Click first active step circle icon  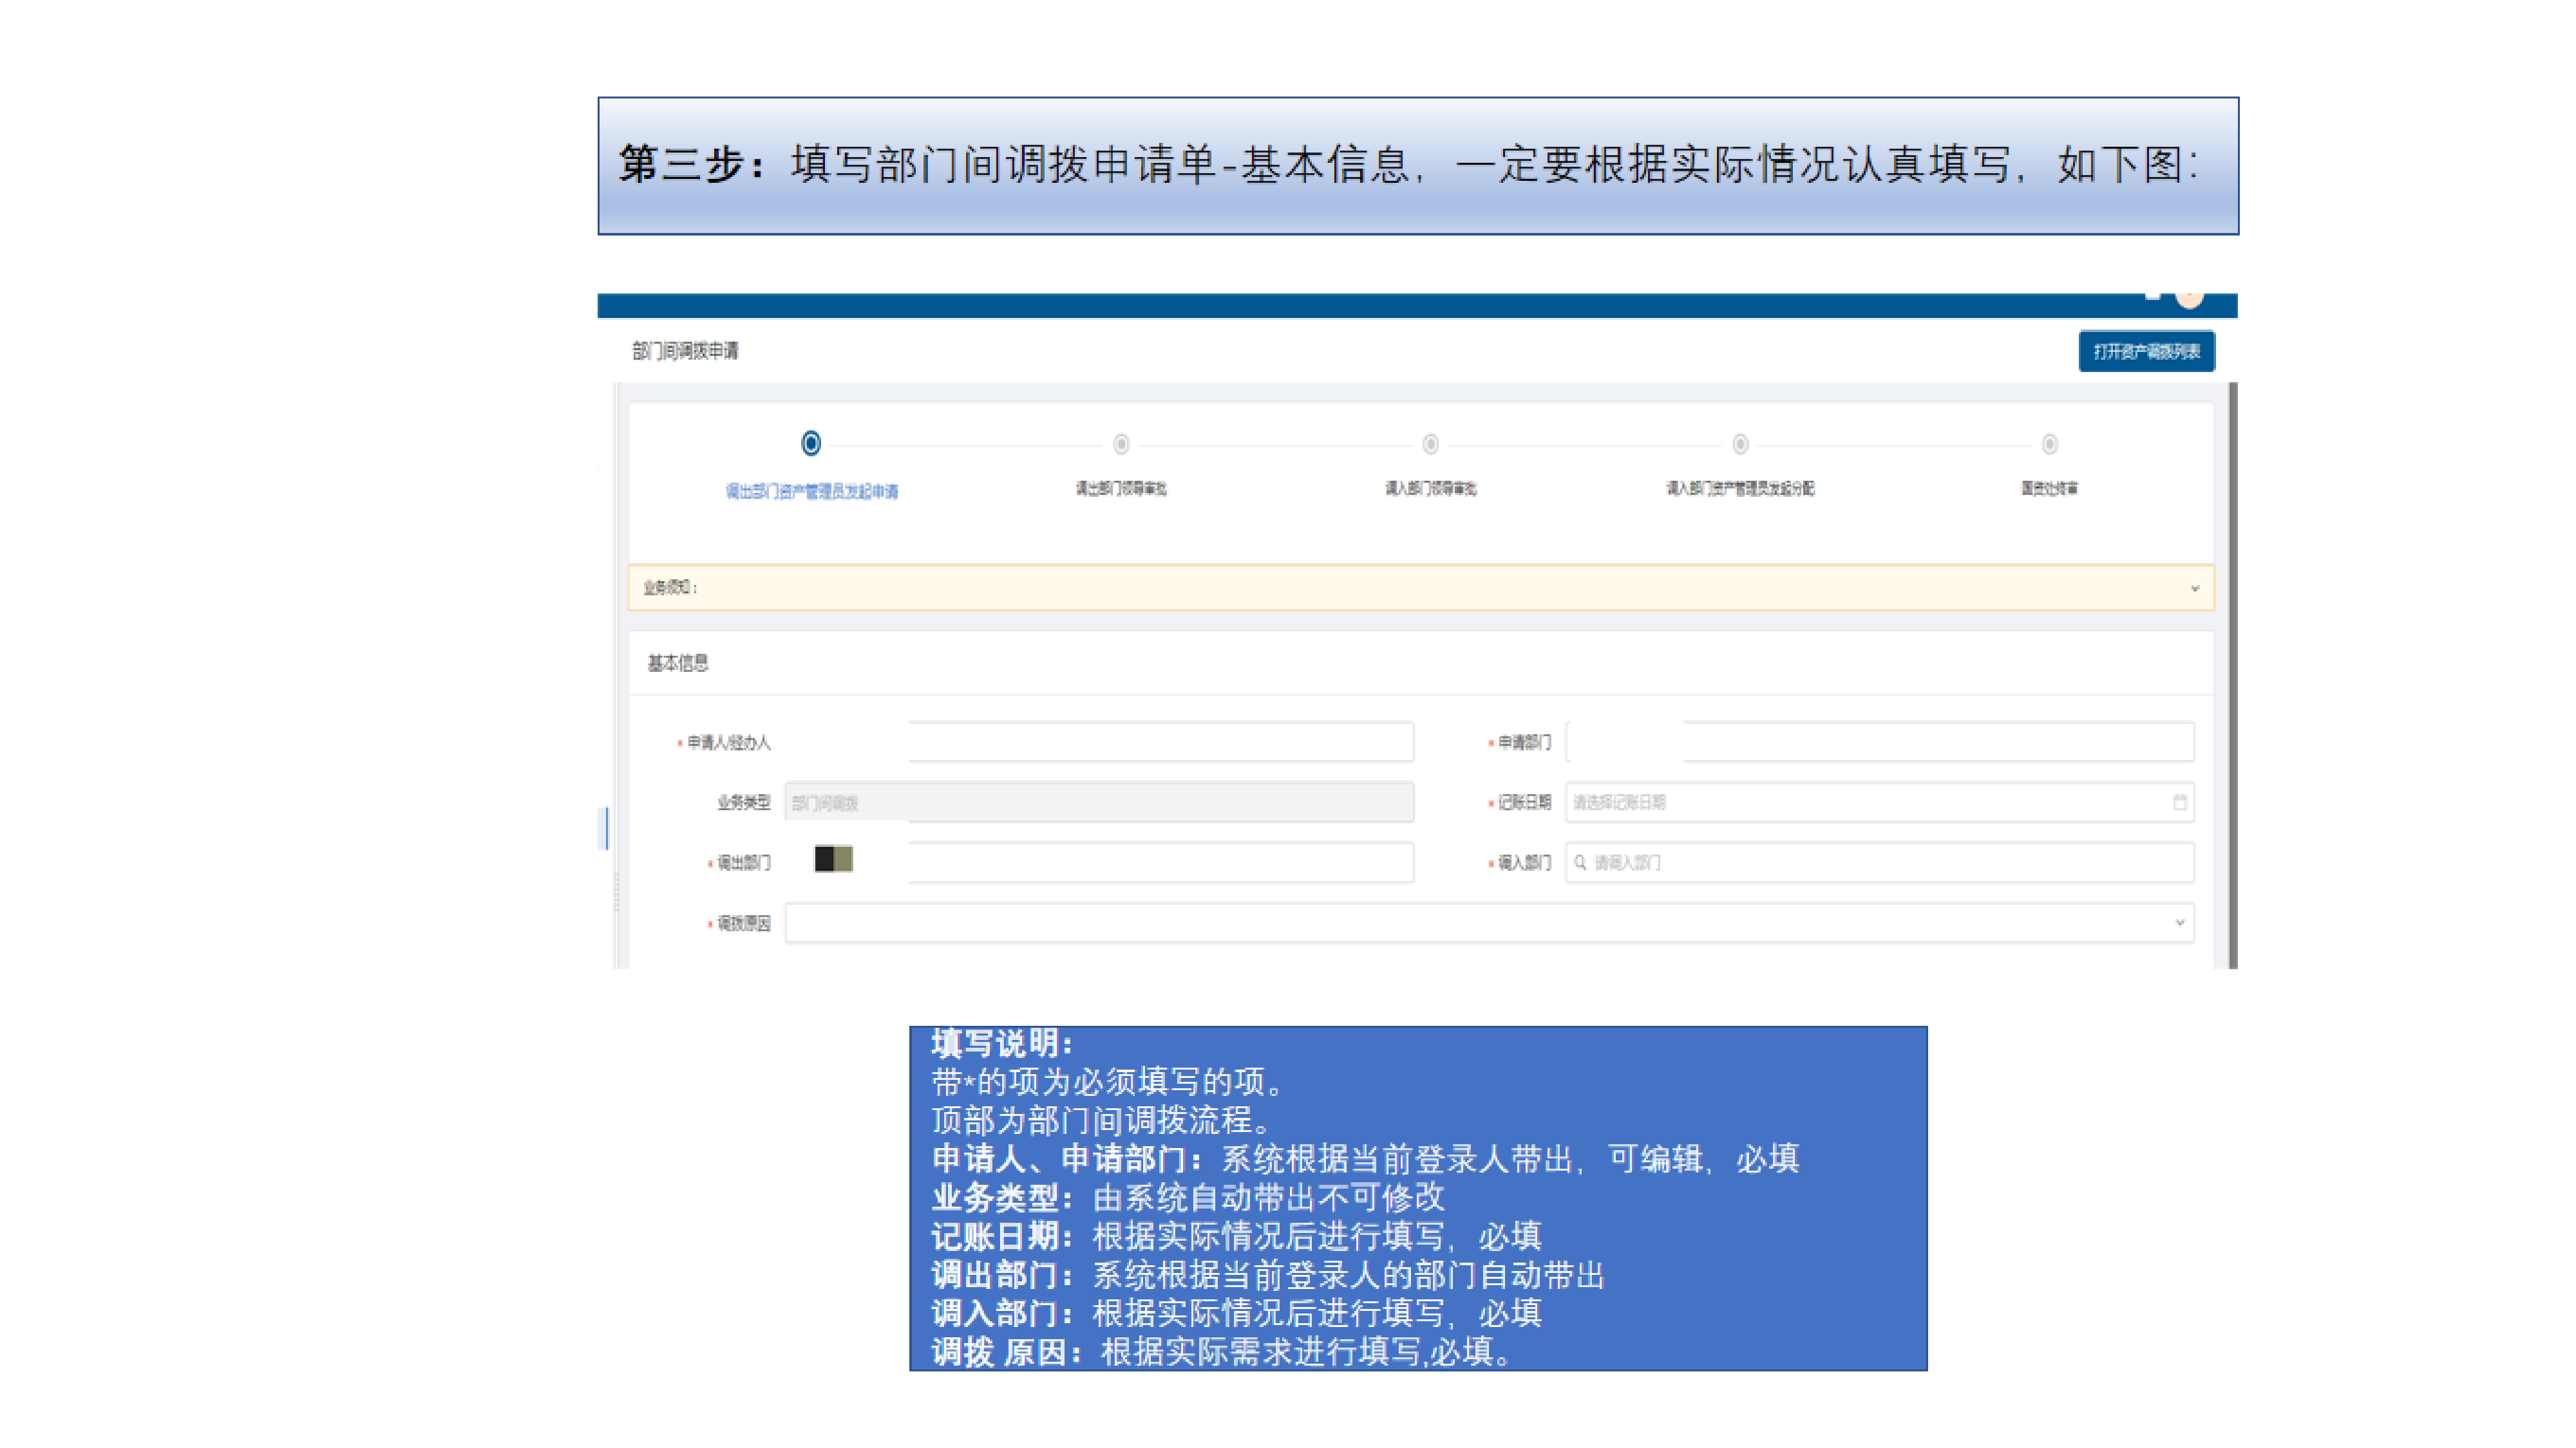pos(811,443)
